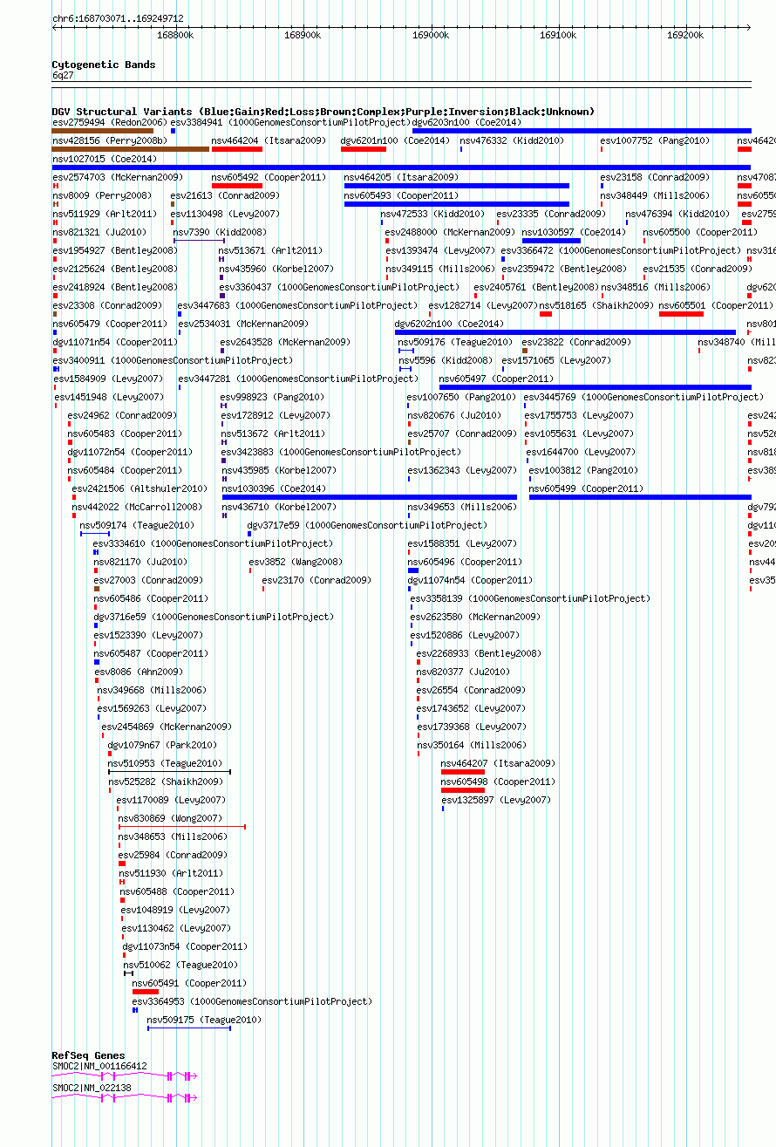776x1147 pixels.
Task: Click the DGV Structural Variants track title
Action: [x=323, y=112]
